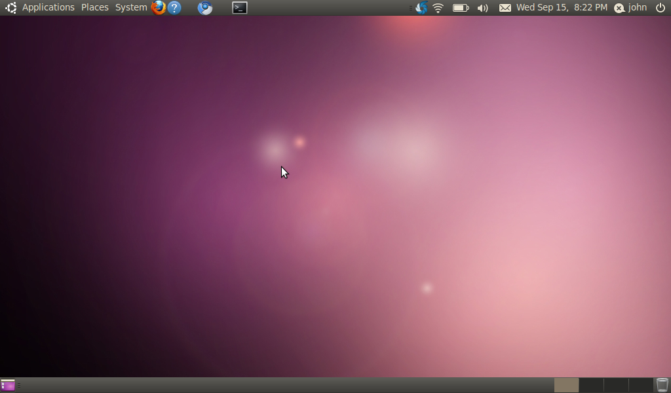This screenshot has height=393, width=671.
Task: Open the Trash in the bottom panel
Action: click(x=662, y=385)
